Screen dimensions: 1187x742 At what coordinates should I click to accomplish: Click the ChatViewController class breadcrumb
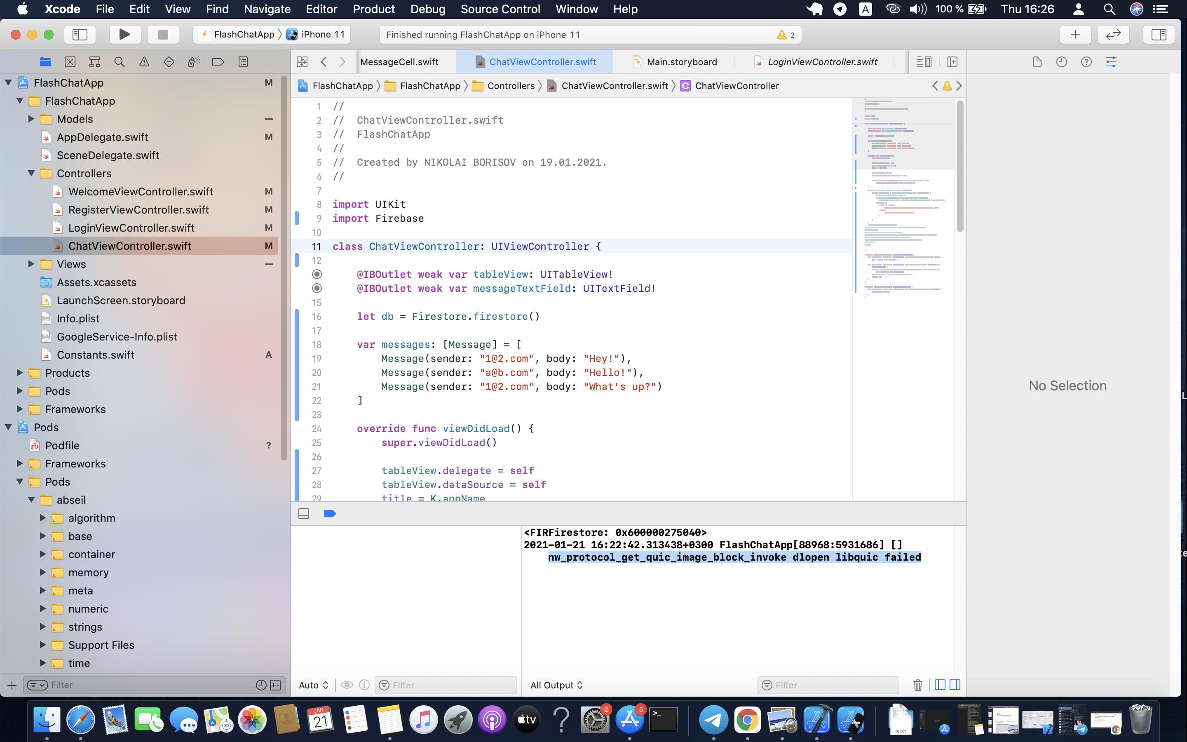[x=730, y=86]
